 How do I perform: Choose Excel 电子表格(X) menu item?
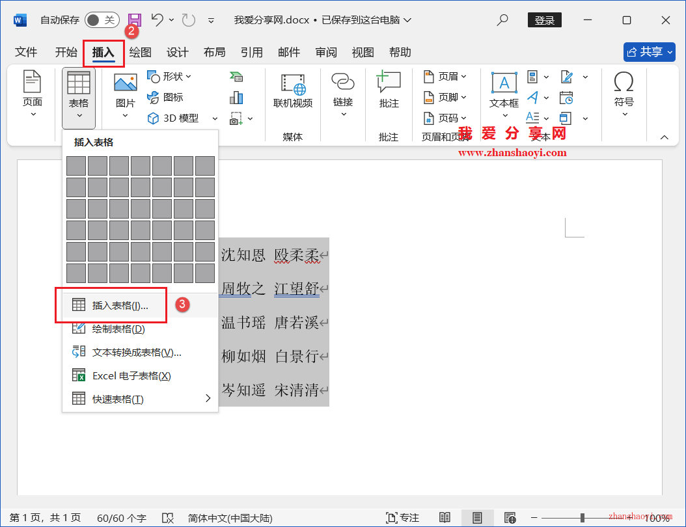(x=140, y=375)
